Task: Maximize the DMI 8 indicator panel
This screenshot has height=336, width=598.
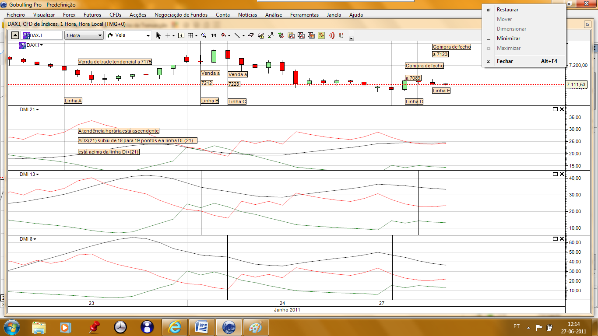Action: pos(555,239)
